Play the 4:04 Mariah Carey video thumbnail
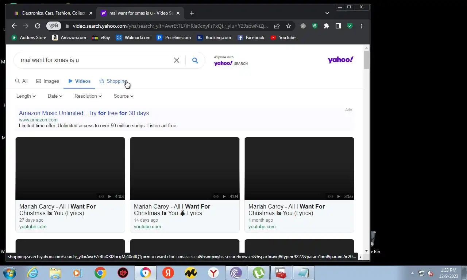The width and height of the screenshot is (467, 280). pos(185,168)
